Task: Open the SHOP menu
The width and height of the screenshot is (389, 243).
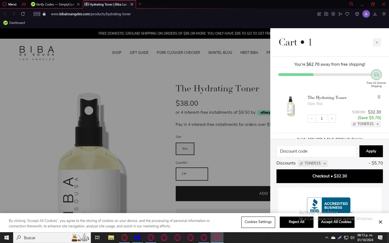Action: pyautogui.click(x=117, y=53)
